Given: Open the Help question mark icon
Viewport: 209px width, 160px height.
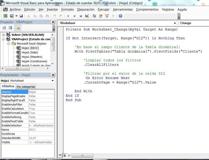Looking at the screenshot, I should pyautogui.click(x=120, y=16).
